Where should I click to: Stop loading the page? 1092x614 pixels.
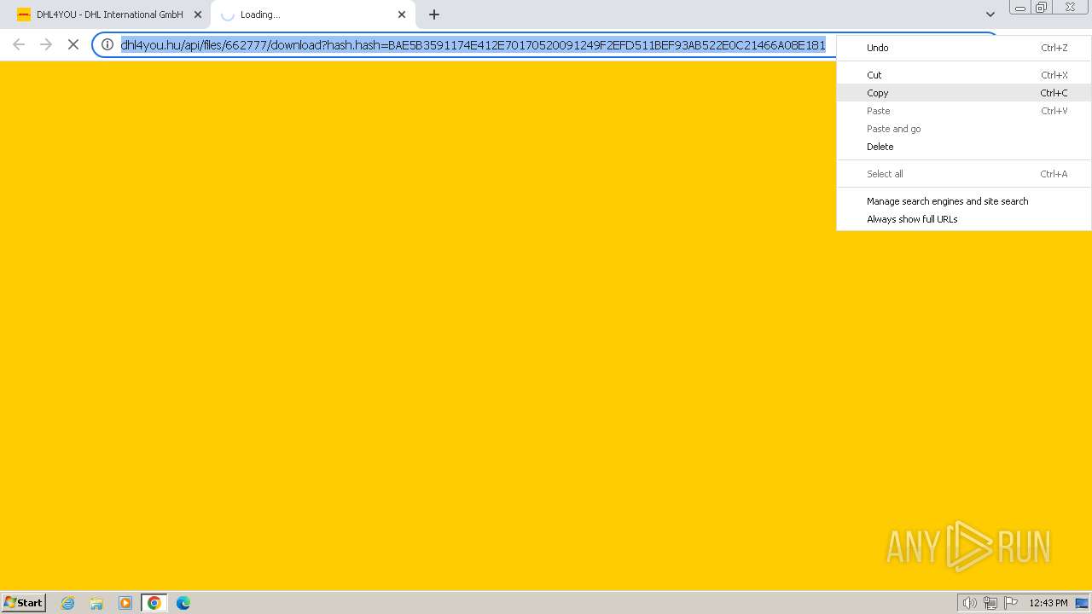click(x=73, y=44)
